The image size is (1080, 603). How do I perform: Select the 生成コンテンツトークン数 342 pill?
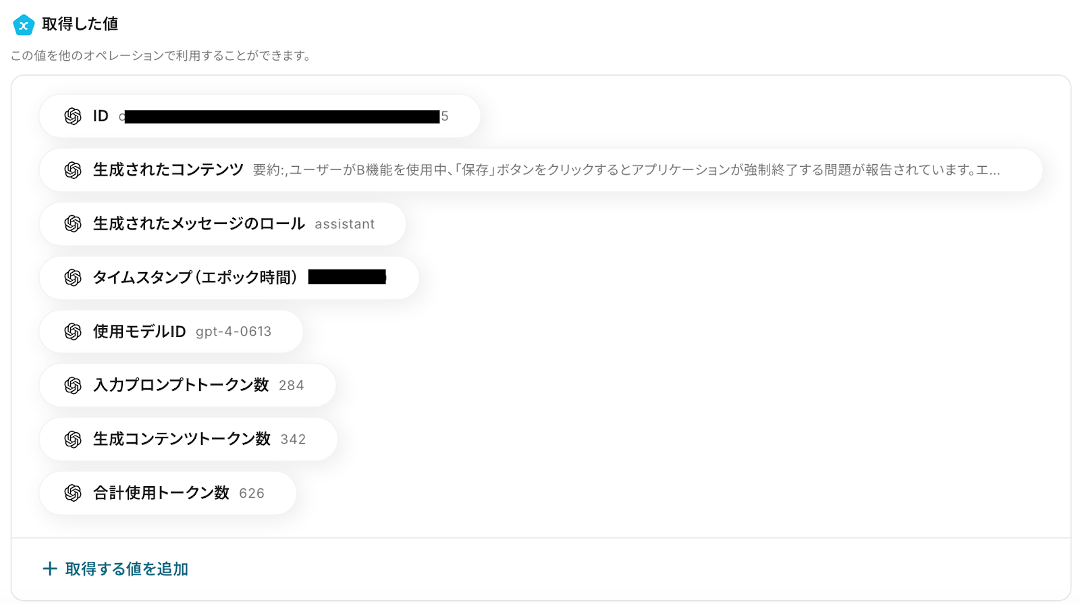tap(188, 439)
